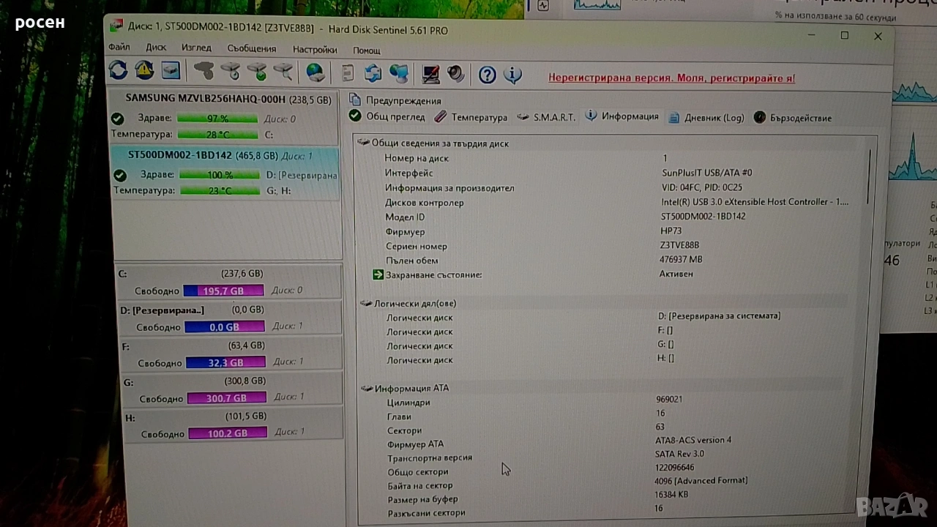Collapse the Общи сведения за твърдия диск section
Viewport: 937px width, 527px height.
point(364,143)
